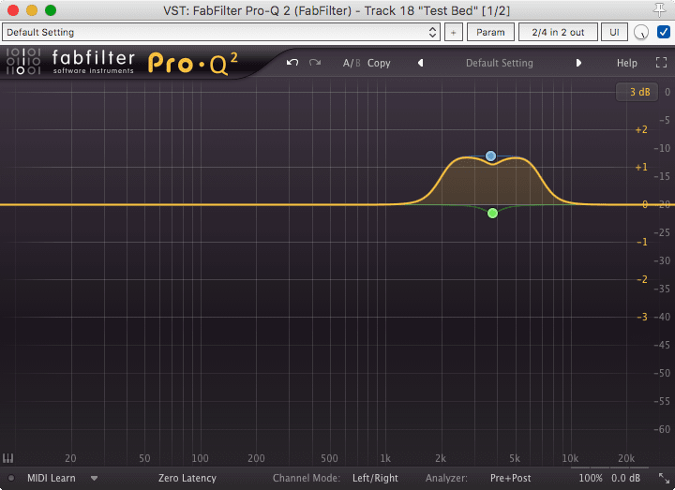Toggle the plugin bypass checkbox
This screenshot has width=675, height=490.
[664, 32]
